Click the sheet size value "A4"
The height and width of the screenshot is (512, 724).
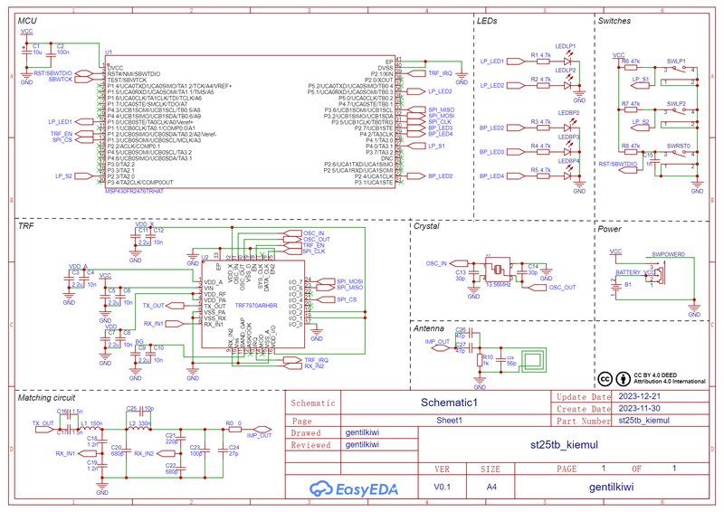(491, 487)
